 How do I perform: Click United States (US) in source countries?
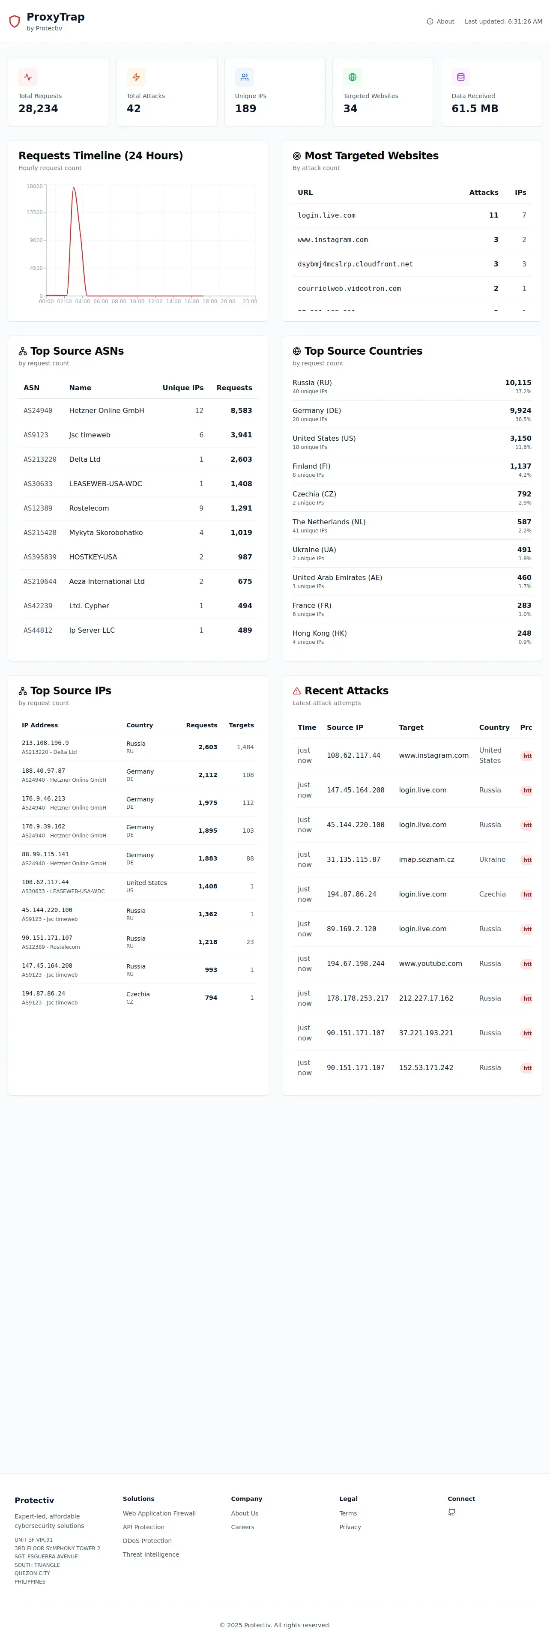coord(412,442)
